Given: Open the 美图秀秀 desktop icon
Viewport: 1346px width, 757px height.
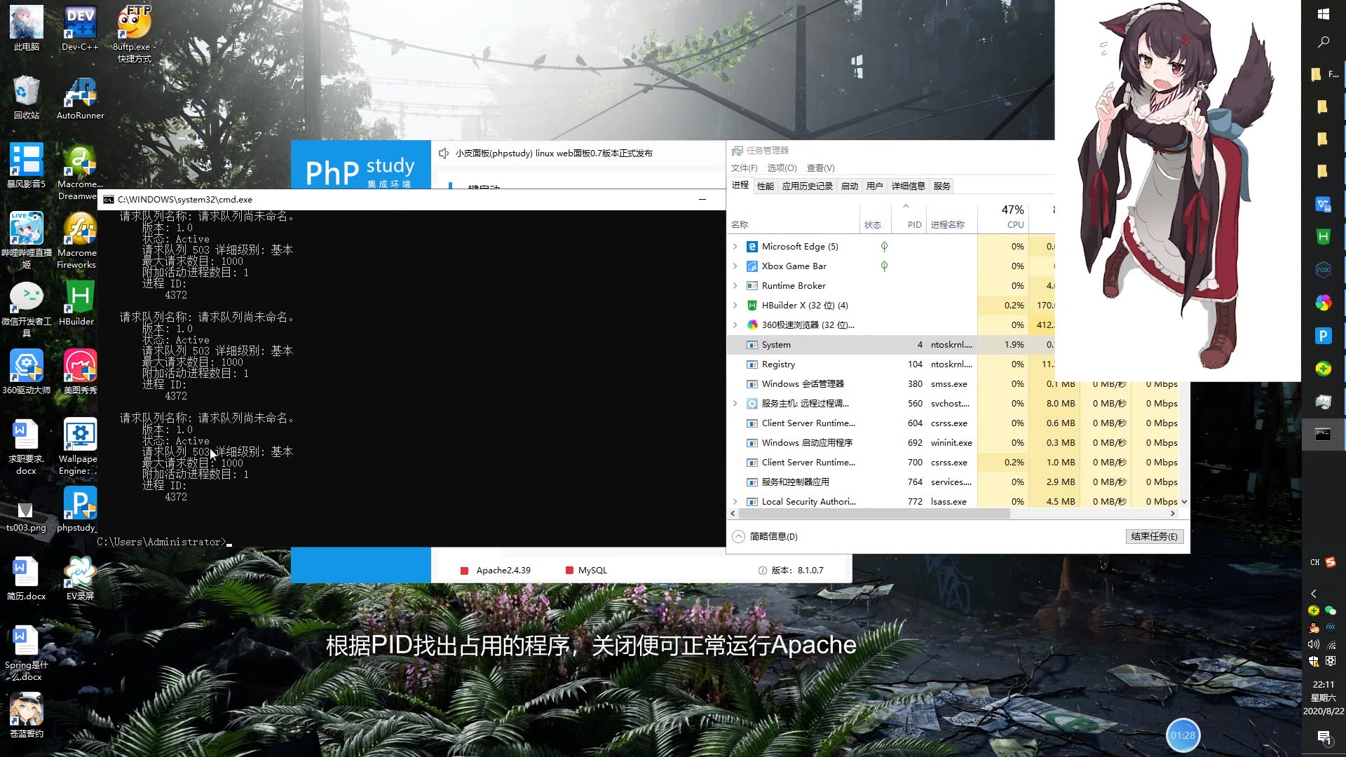Looking at the screenshot, I should point(80,371).
